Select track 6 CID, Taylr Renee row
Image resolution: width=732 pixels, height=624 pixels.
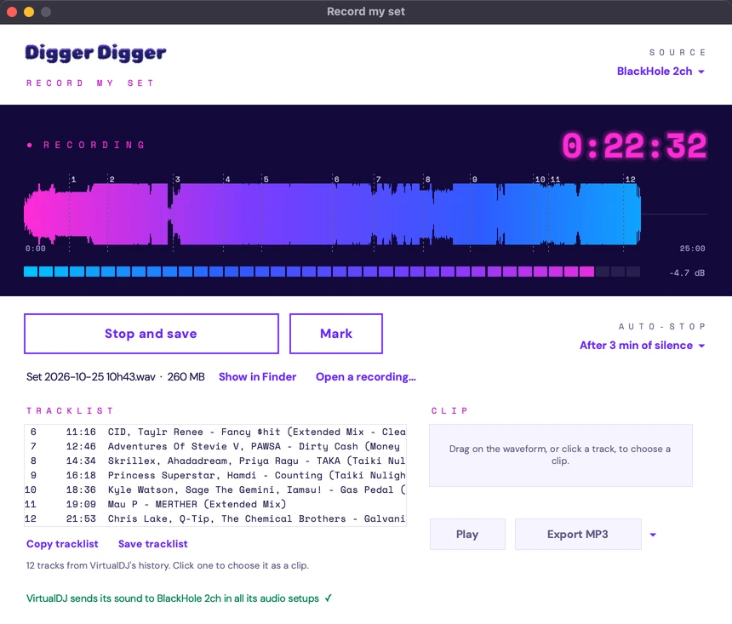point(215,432)
